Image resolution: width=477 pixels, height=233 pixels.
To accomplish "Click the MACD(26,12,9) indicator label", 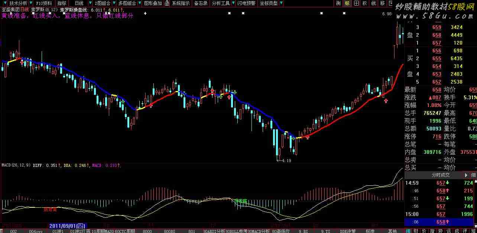I will pos(16,165).
